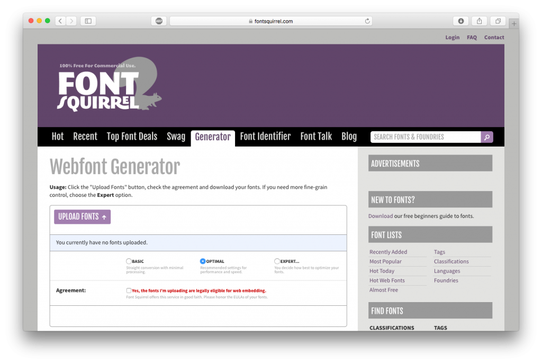The height and width of the screenshot is (364, 542).
Task: Click the Download beginners guide link
Action: [380, 216]
